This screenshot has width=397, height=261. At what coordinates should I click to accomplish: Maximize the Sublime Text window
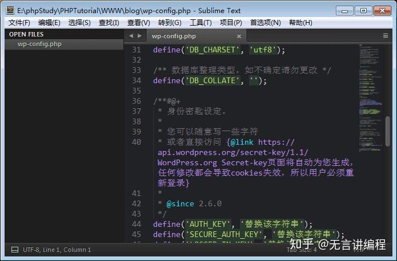pos(363,11)
